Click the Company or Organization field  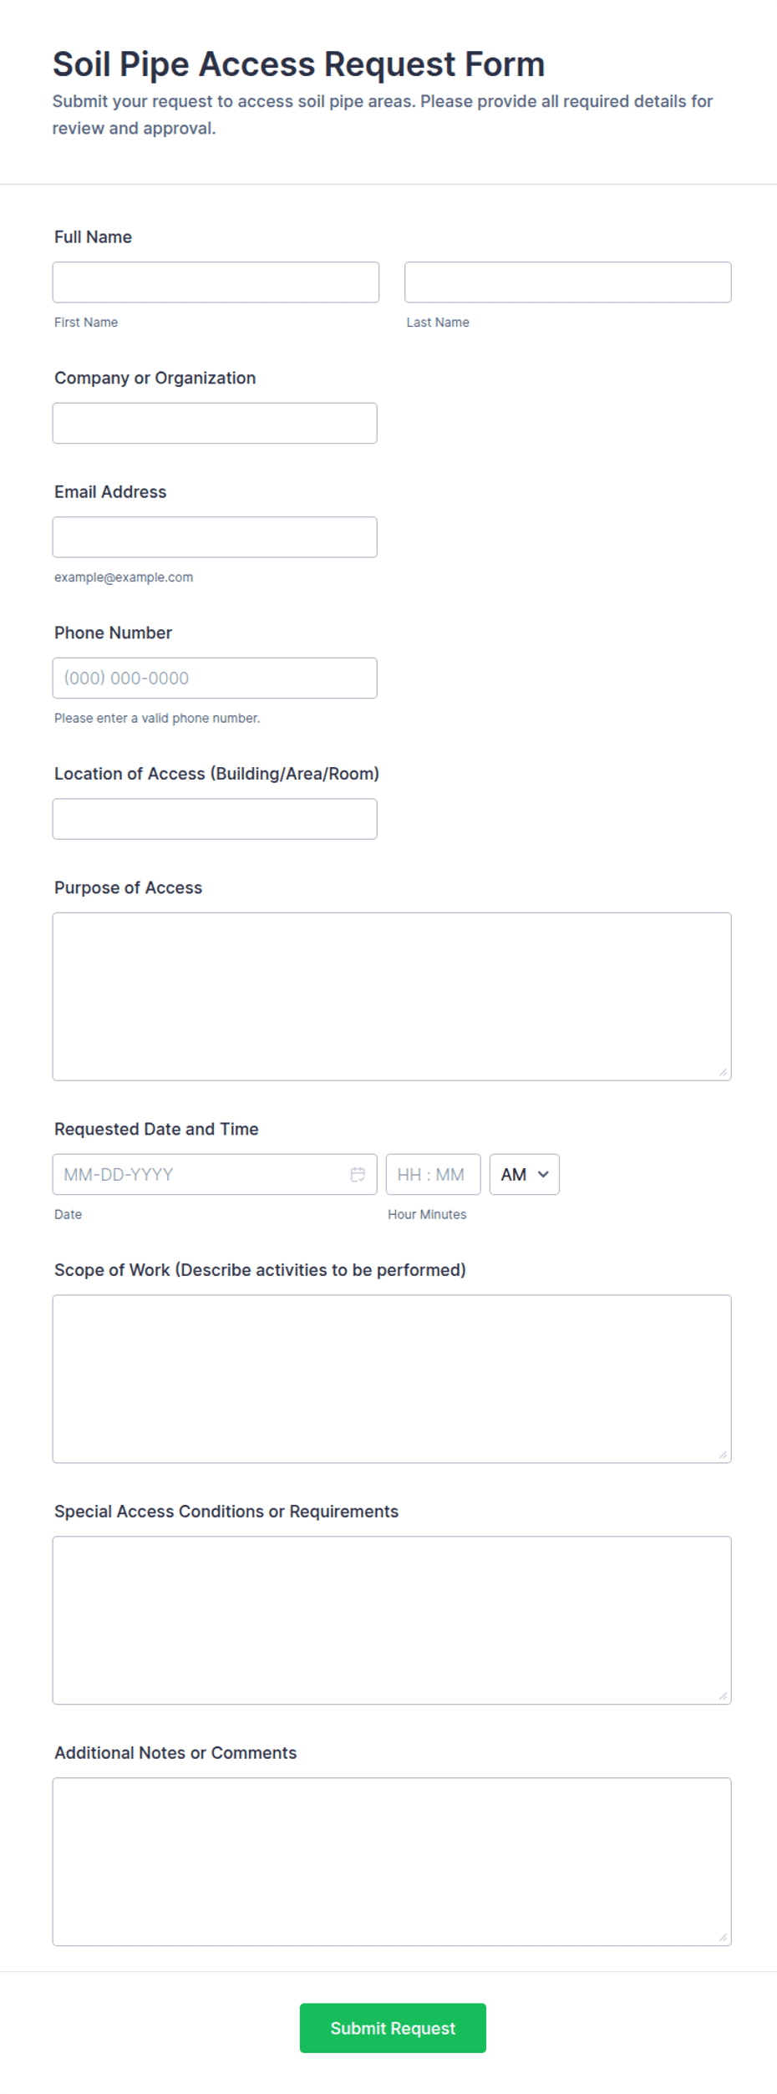tap(215, 423)
